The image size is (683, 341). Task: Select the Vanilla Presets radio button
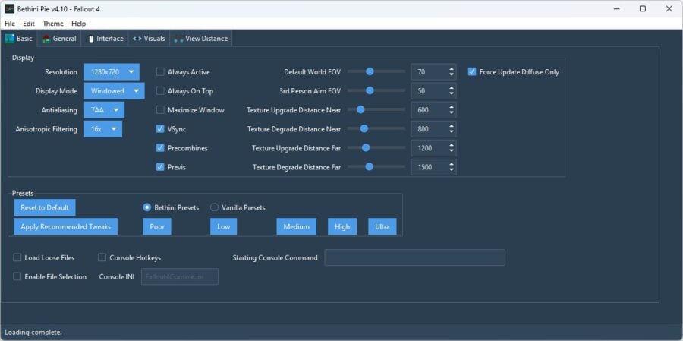tap(214, 207)
